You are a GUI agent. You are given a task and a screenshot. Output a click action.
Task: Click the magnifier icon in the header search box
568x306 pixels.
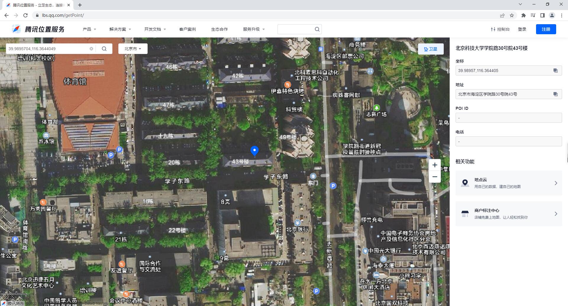[317, 29]
